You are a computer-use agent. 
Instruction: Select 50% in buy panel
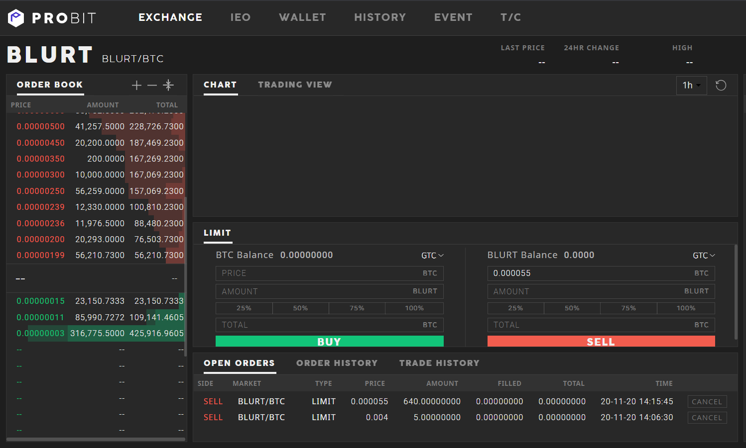click(301, 308)
